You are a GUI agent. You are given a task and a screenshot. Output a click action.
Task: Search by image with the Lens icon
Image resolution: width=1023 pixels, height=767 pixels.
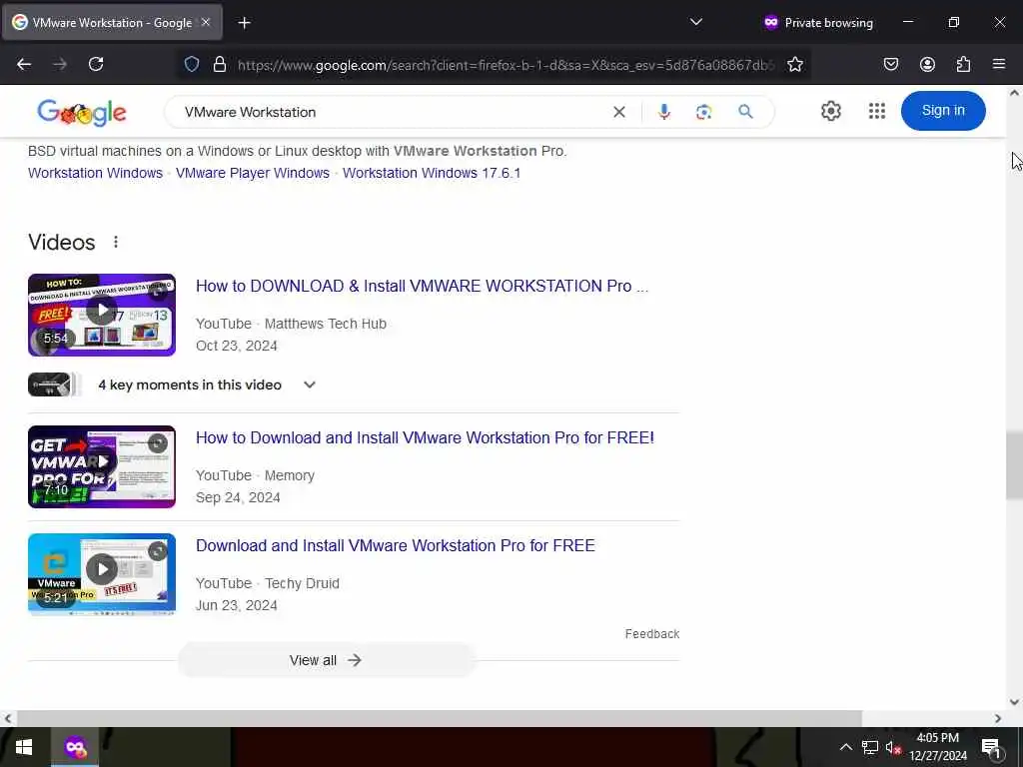(x=703, y=112)
